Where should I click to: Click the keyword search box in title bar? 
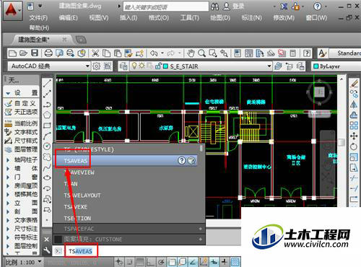166,6
